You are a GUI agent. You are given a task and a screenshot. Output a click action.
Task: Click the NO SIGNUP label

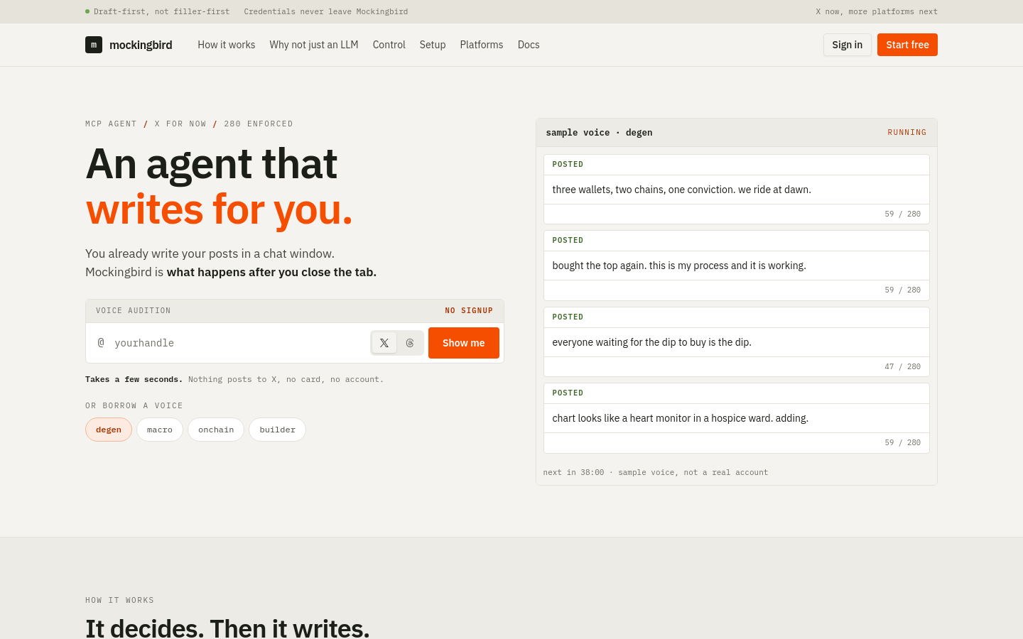coord(469,311)
